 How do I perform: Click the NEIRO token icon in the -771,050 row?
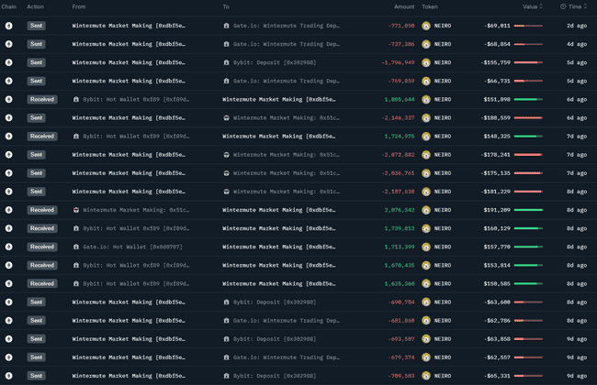point(426,26)
